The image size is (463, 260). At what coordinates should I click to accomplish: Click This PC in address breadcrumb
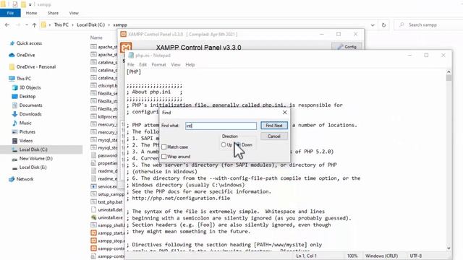click(61, 25)
